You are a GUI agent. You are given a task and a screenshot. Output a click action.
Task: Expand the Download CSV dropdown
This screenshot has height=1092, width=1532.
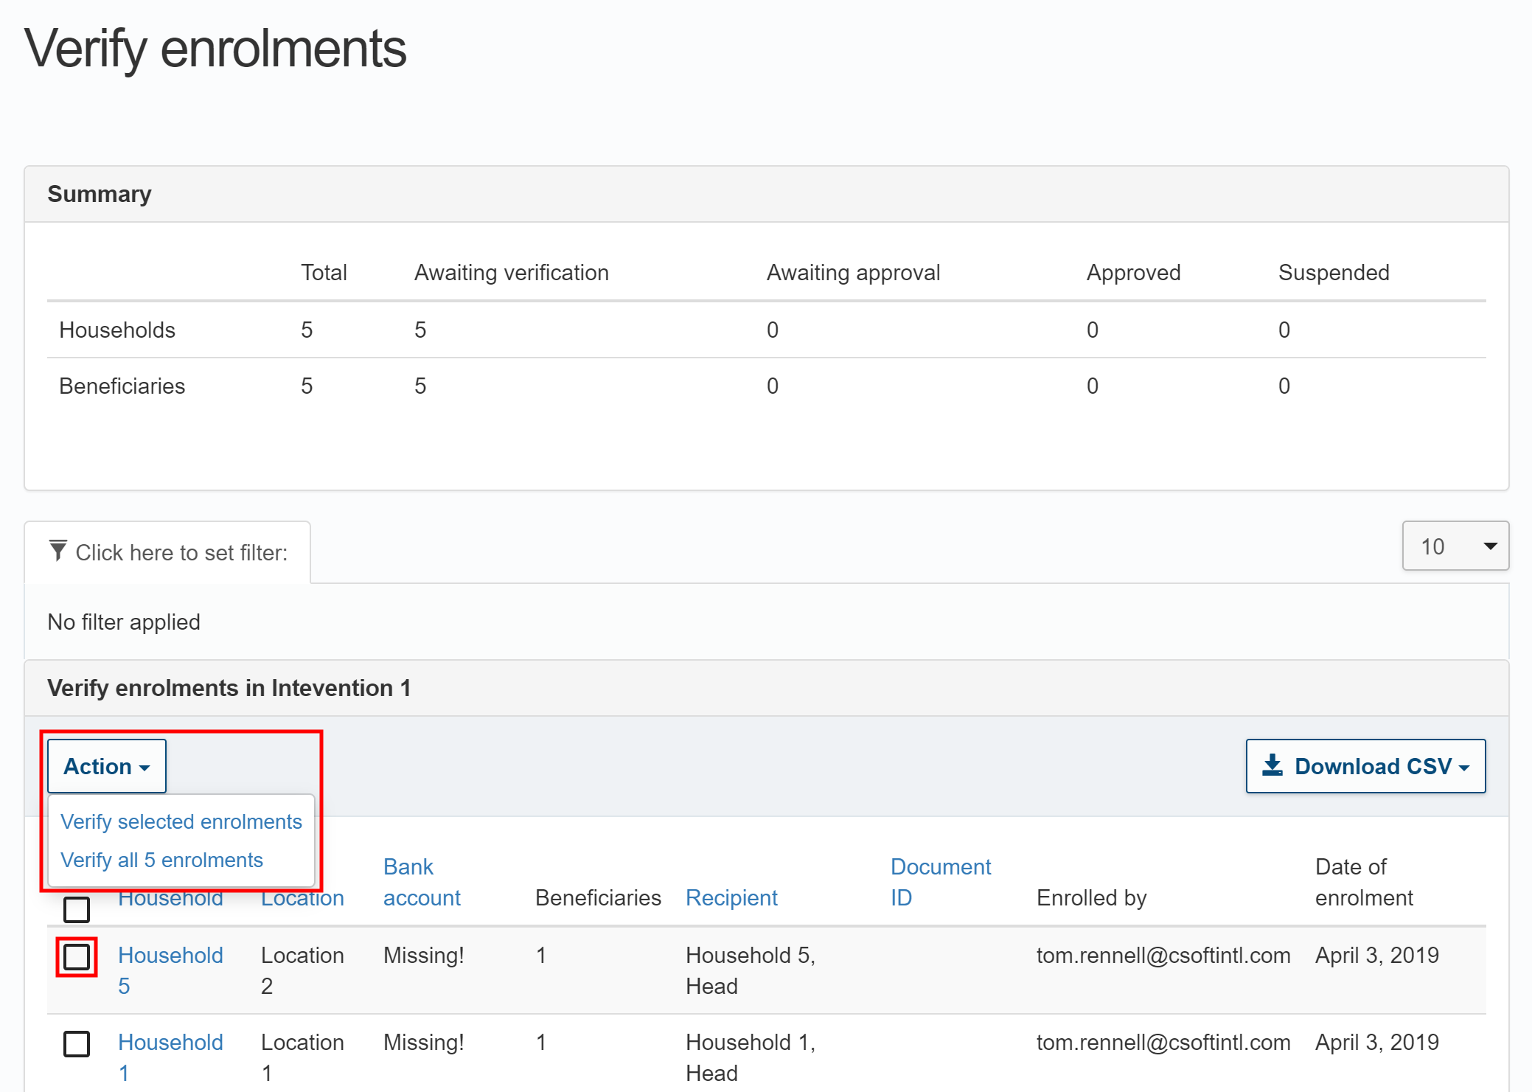pos(1365,766)
